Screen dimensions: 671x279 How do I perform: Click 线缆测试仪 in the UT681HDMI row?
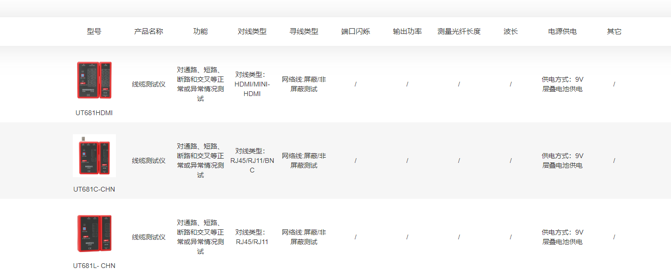pyautogui.click(x=148, y=84)
